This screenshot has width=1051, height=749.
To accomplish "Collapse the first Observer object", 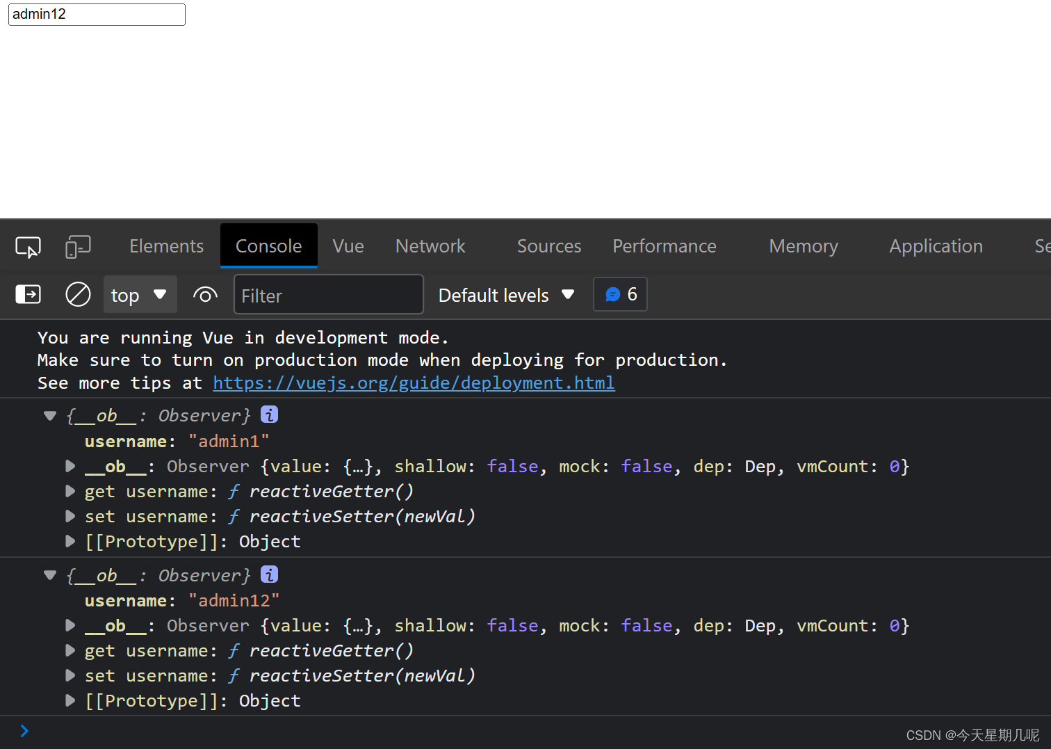I will pyautogui.click(x=49, y=415).
